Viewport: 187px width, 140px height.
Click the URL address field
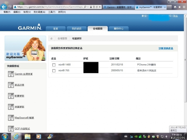pos(50,7)
